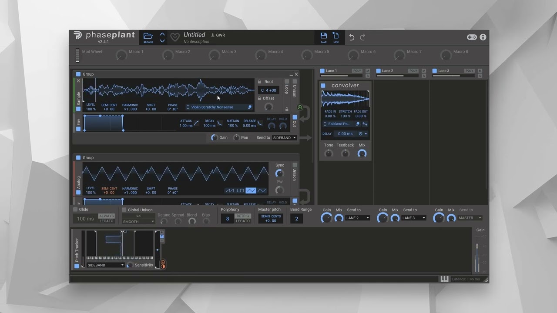Image resolution: width=557 pixels, height=313 pixels.
Task: Click the orange half-circle icon on Pitch Tracker
Action: pyautogui.click(x=163, y=266)
